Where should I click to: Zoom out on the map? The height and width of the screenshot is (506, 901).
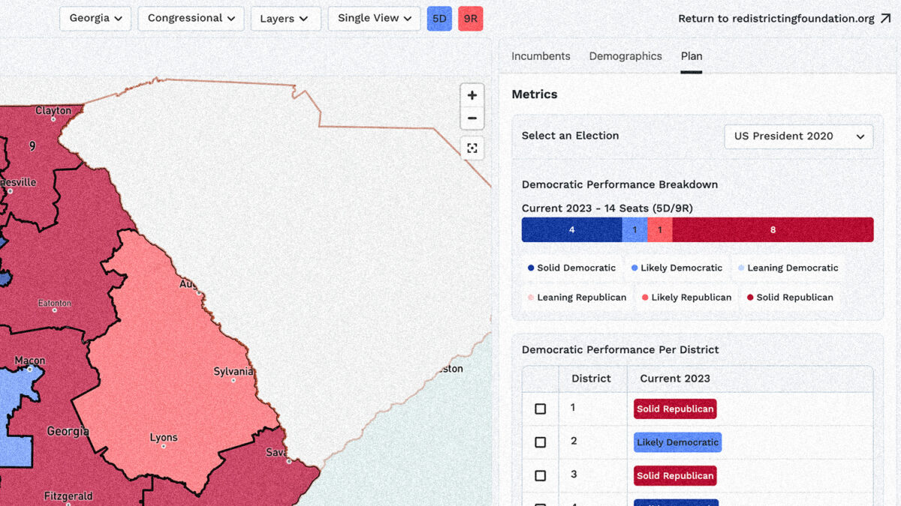(472, 118)
